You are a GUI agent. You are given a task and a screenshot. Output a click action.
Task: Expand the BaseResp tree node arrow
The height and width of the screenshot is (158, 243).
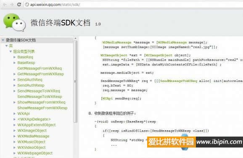click(x=15, y=63)
